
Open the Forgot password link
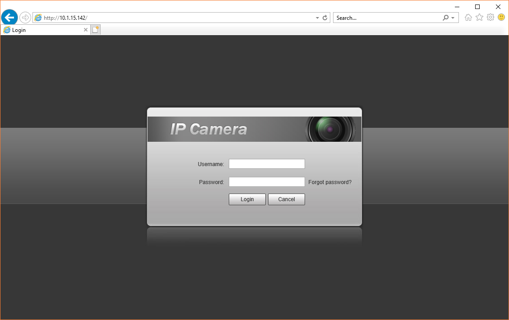click(330, 182)
